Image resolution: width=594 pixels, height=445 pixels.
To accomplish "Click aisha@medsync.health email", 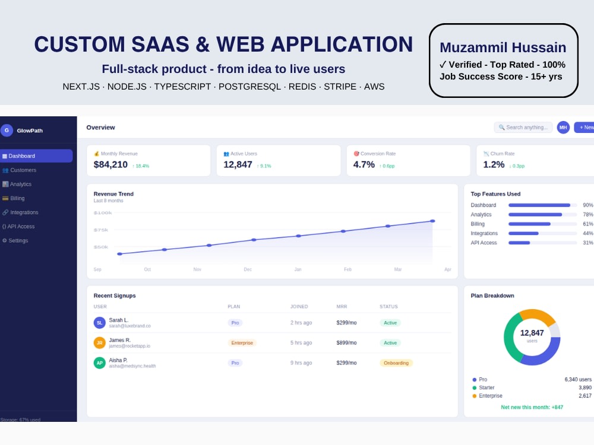I will (132, 366).
